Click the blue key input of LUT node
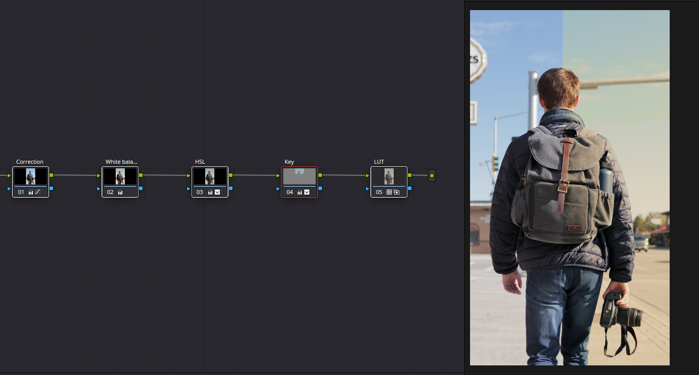The width and height of the screenshot is (699, 375). click(x=367, y=189)
